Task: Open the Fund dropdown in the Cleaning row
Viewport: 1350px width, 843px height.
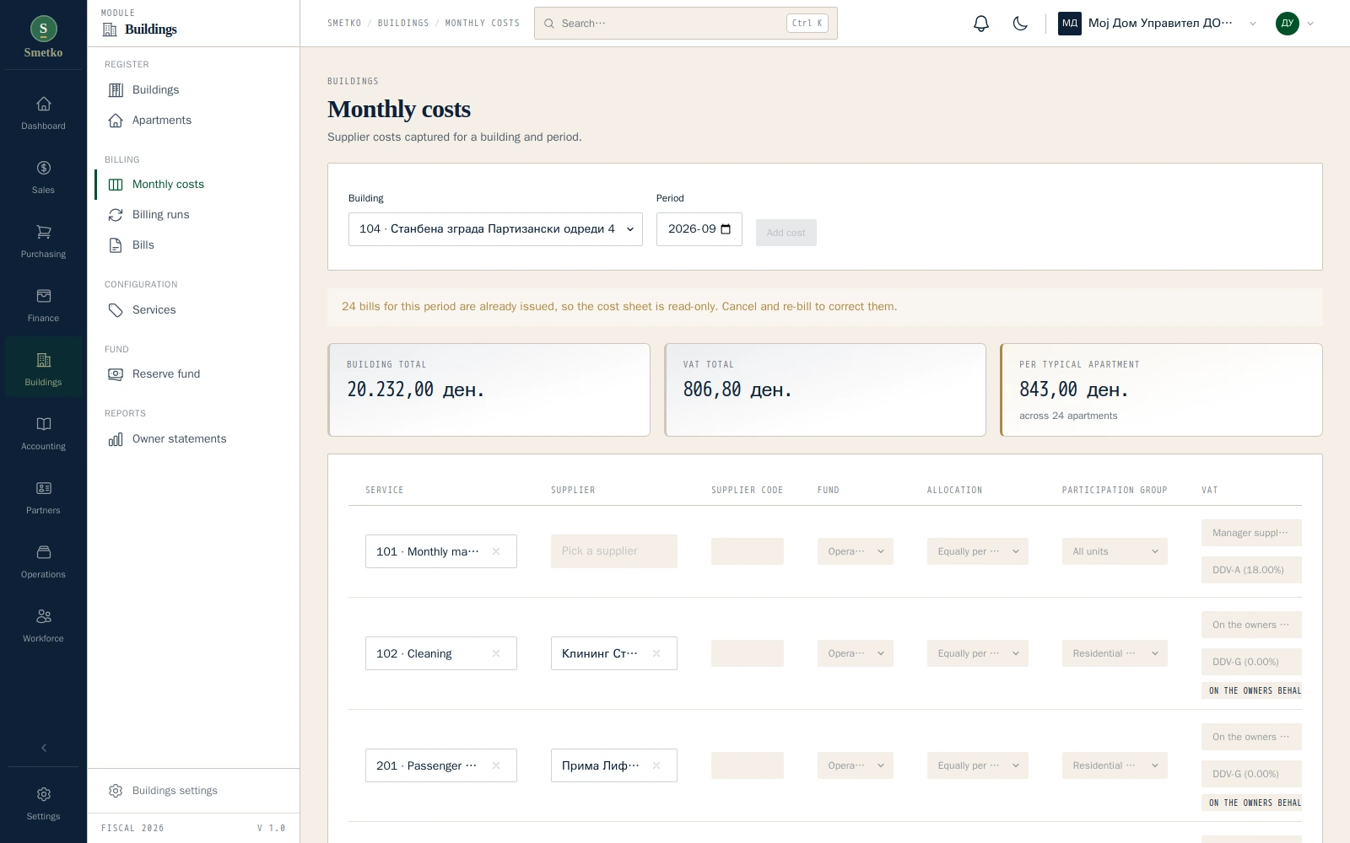Action: pos(855,653)
